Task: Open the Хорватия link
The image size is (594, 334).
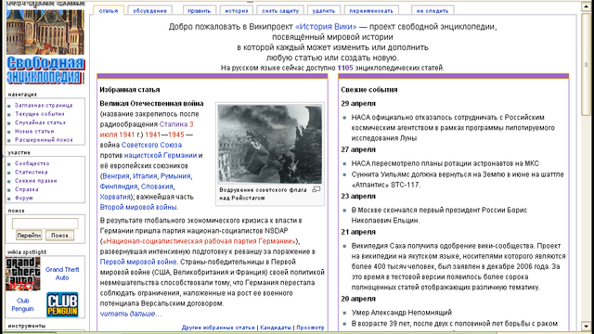Action: 115,197
